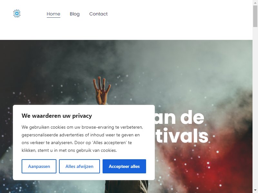This screenshot has width=258, height=193.
Task: Open the Contact menu link
Action: point(98,14)
